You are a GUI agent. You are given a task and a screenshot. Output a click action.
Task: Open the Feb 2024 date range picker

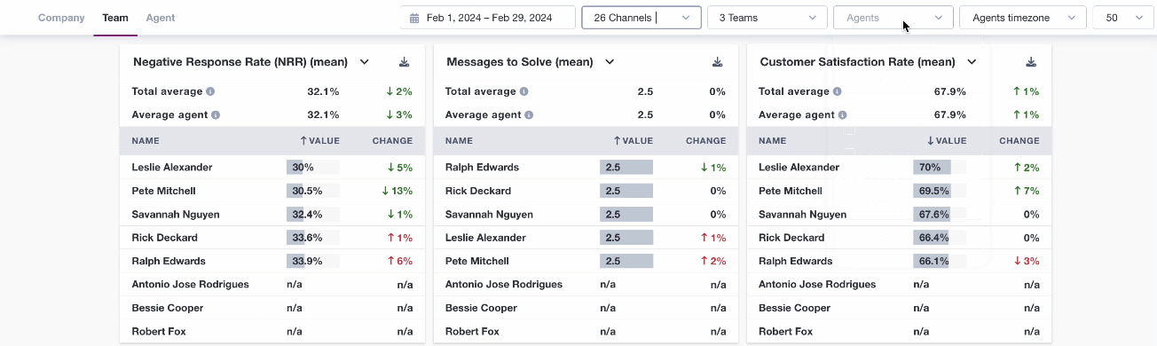[x=488, y=18]
